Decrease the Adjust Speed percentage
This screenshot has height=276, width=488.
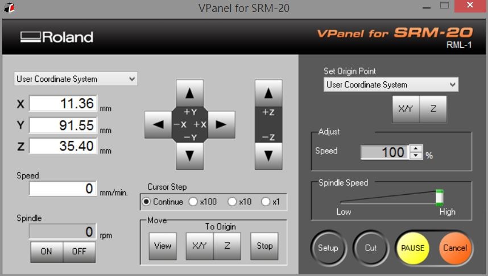pos(416,156)
